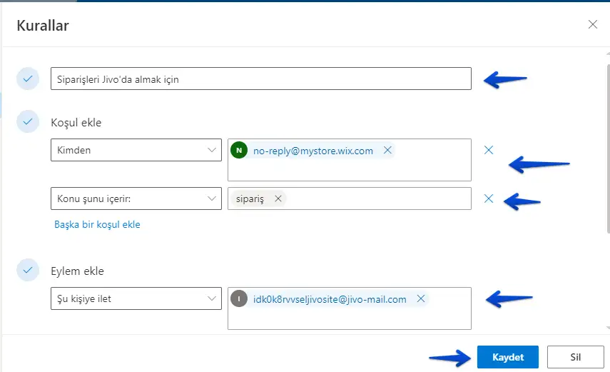The height and width of the screenshot is (372, 610).
Task: Click the checkmark beside Koşul ekle
Action: [28, 122]
